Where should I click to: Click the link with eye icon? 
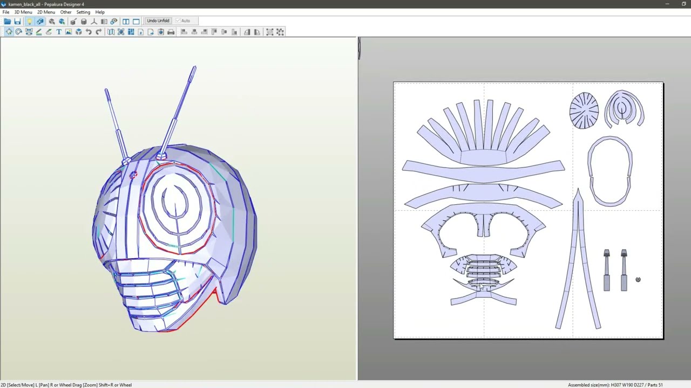pyautogui.click(x=113, y=21)
